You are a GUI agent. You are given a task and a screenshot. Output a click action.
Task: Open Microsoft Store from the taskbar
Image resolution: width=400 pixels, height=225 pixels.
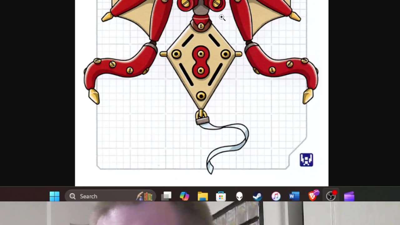(x=221, y=196)
